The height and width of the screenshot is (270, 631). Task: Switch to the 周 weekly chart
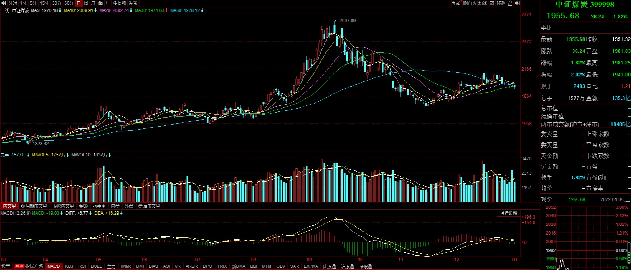pos(86,3)
